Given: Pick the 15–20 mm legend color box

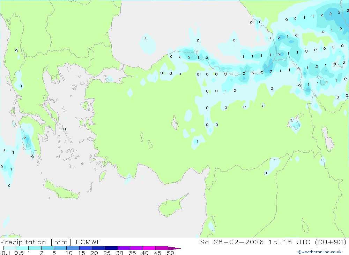Looking at the screenshot, I should (86, 248).
